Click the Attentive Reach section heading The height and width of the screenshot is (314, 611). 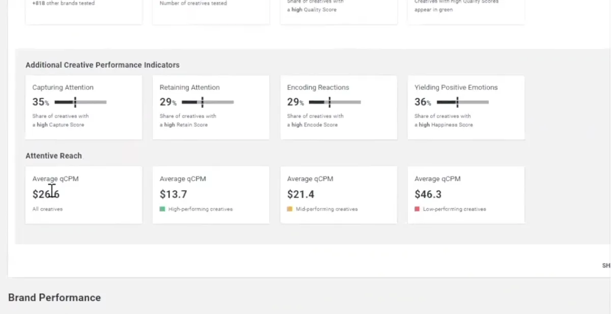pyautogui.click(x=53, y=156)
